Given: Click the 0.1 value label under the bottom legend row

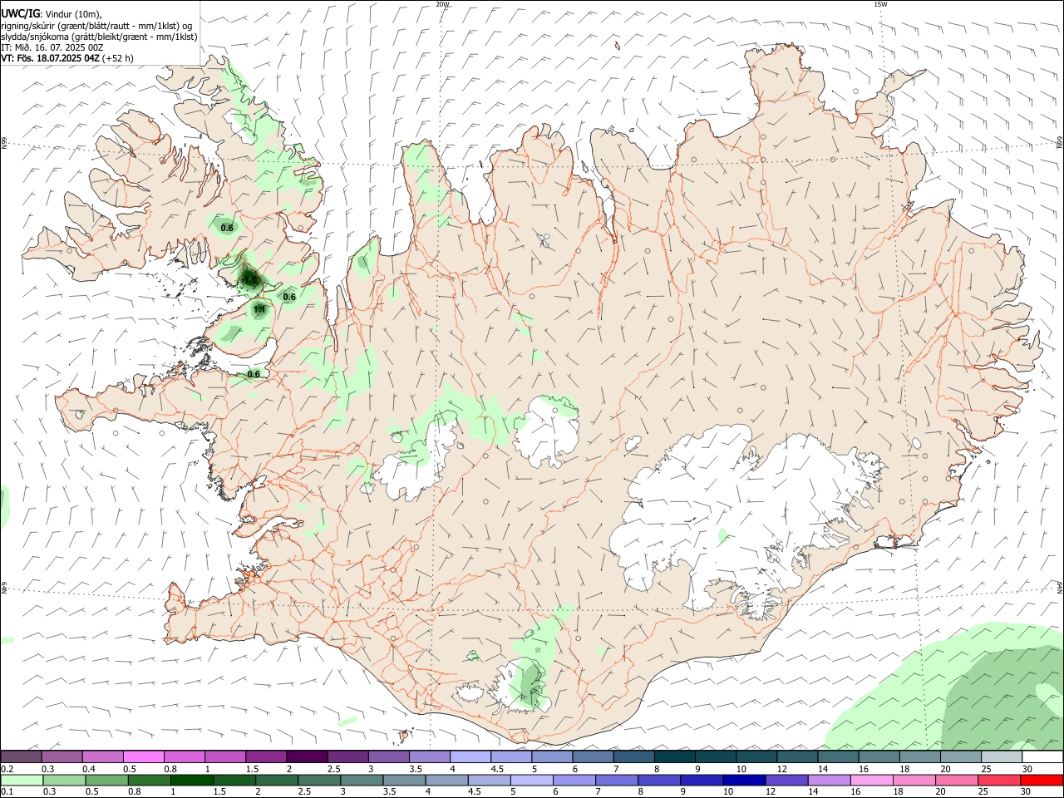Looking at the screenshot, I should (7, 792).
